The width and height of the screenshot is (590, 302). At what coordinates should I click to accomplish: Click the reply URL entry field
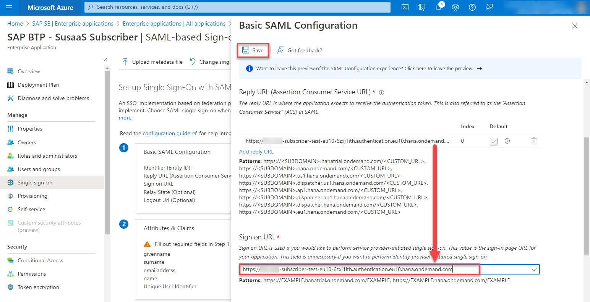[x=348, y=141]
